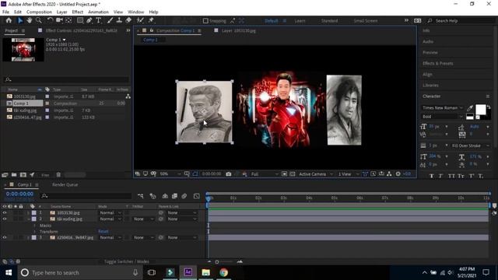This screenshot has height=280, width=498.
Task: Select the Roto Brush tool
Action: [x=140, y=20]
